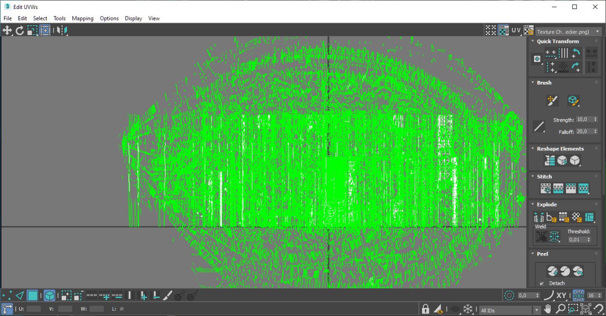Screen dimensions: 606x316
Task: Click the Grow Ring icon
Action: [143, 296]
